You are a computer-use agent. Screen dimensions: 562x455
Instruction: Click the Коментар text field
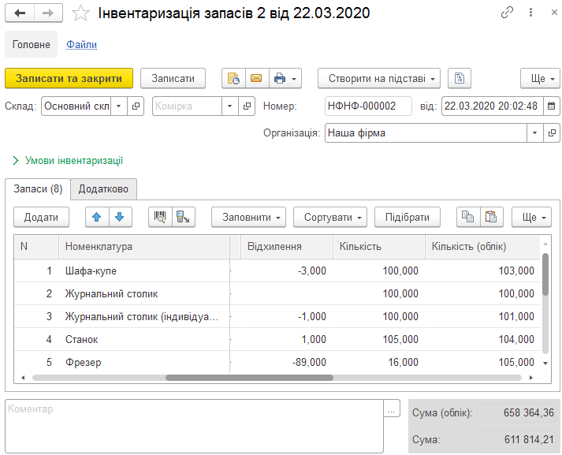point(194,427)
